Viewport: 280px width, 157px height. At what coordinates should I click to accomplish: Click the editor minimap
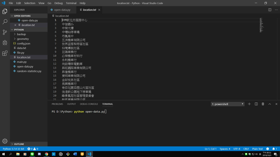tap(262, 25)
